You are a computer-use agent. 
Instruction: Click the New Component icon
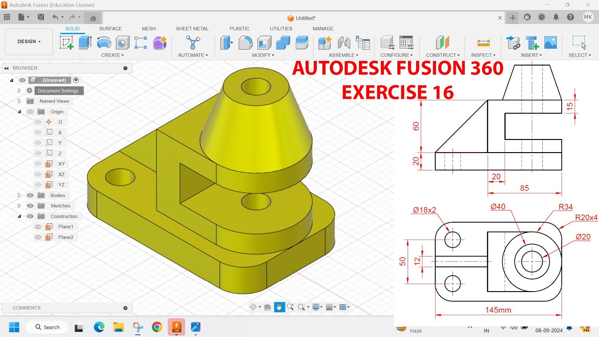(325, 43)
